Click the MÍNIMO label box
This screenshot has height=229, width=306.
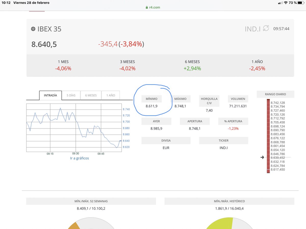tap(151, 99)
